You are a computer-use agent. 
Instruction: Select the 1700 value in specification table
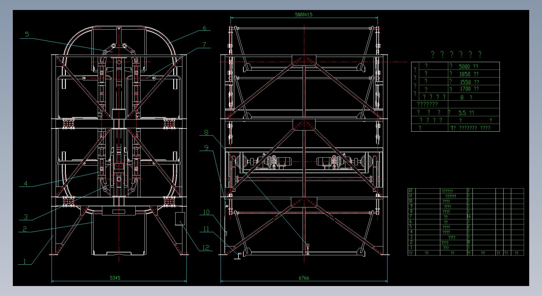(465, 89)
